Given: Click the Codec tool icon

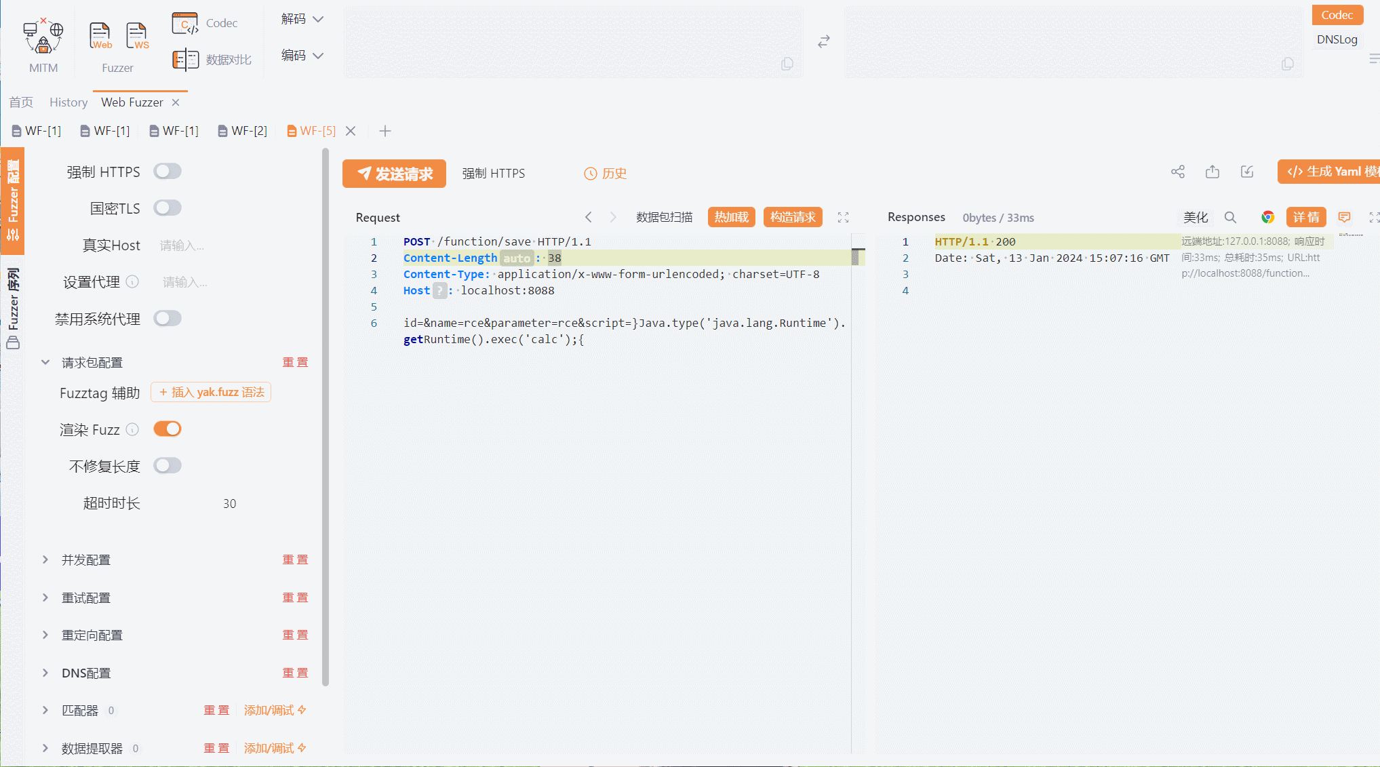Looking at the screenshot, I should [x=184, y=22].
